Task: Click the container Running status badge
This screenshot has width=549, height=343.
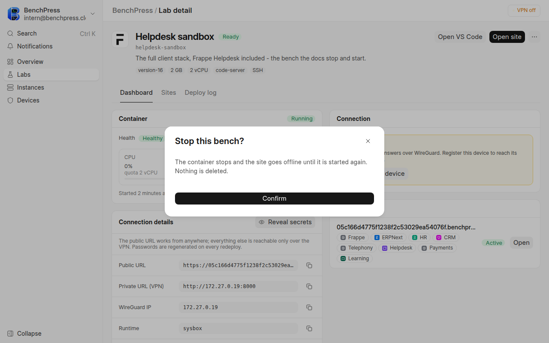Action: click(302, 119)
